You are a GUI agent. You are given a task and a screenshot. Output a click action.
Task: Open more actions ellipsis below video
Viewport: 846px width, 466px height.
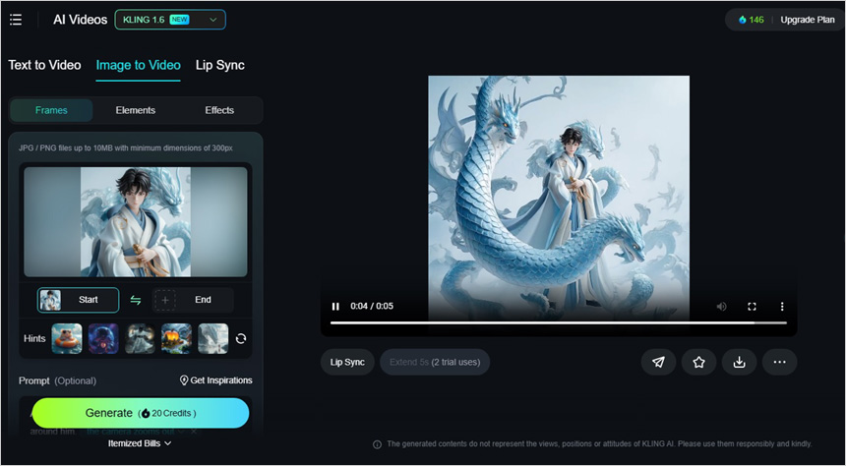point(779,362)
